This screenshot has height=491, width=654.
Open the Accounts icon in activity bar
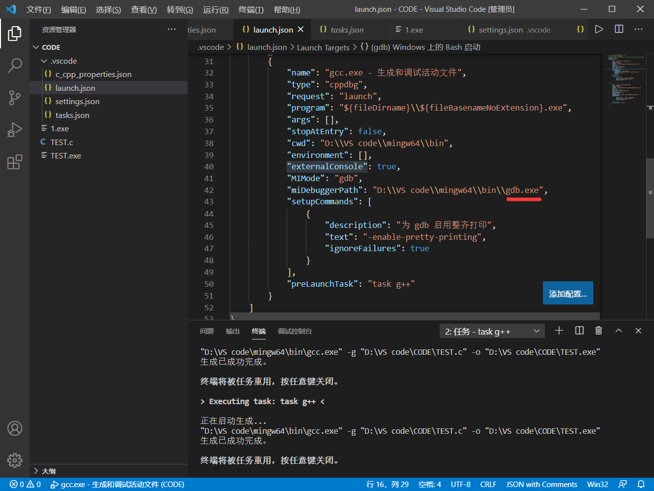click(15, 428)
